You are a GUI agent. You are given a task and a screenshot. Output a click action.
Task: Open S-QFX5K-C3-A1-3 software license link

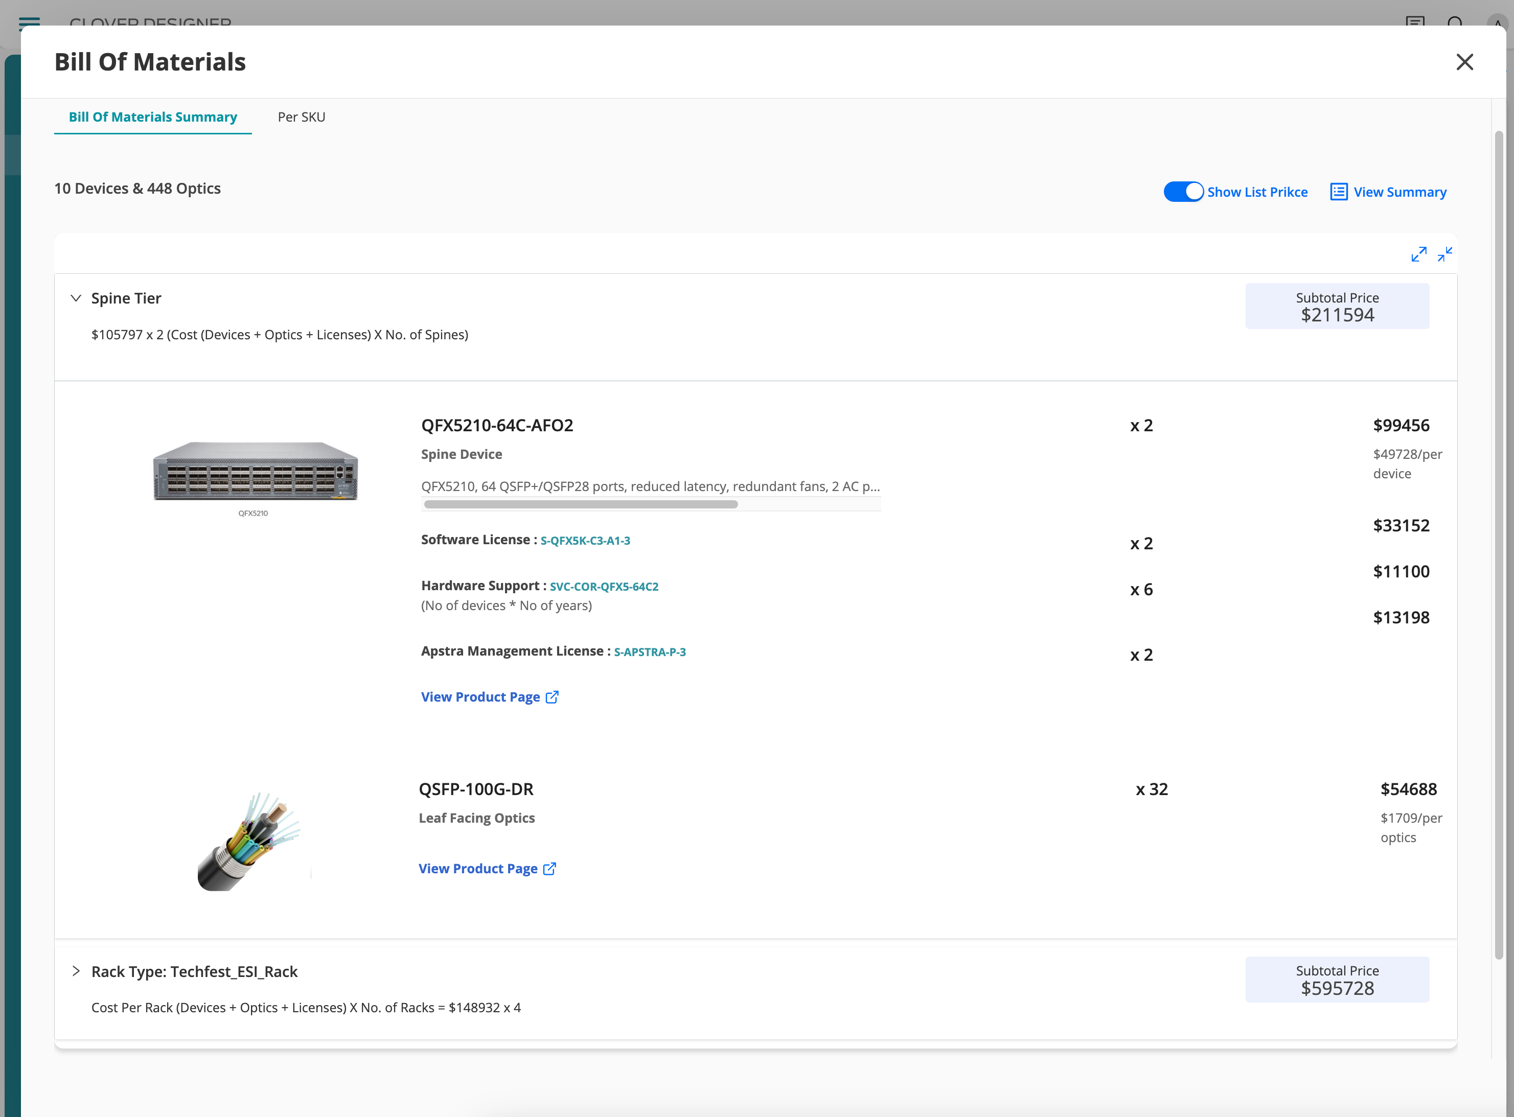click(585, 541)
